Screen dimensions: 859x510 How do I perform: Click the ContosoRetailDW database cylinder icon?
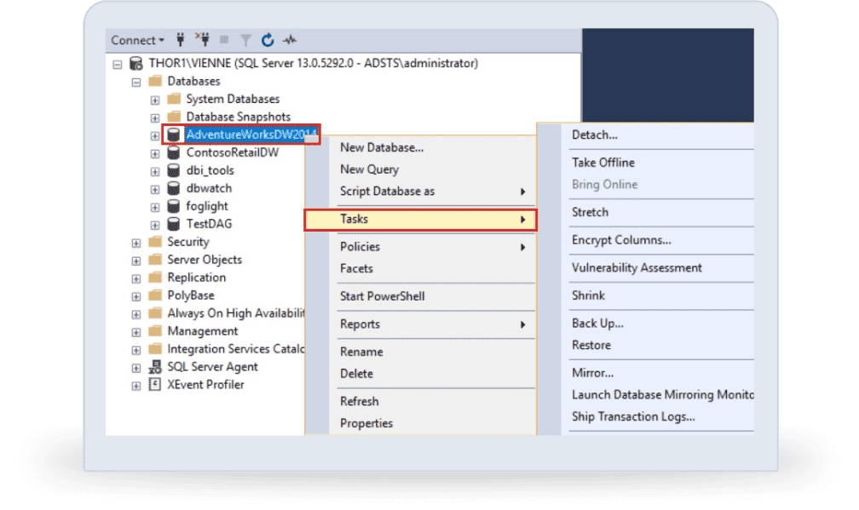(174, 153)
